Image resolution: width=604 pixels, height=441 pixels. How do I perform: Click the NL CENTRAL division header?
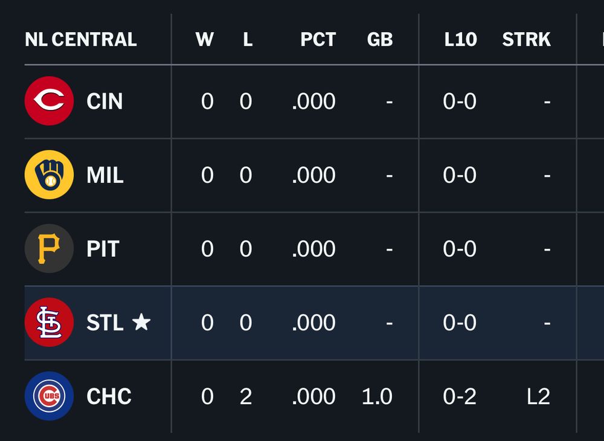click(x=81, y=40)
